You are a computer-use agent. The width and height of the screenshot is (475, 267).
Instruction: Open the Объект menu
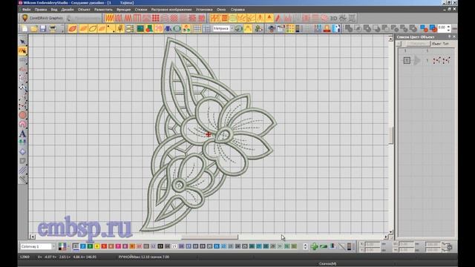point(84,10)
